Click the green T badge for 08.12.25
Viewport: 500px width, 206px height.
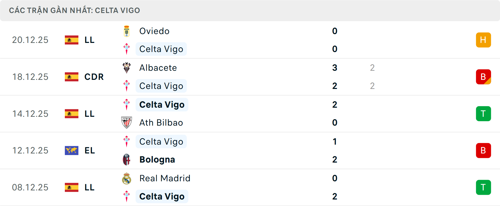[x=483, y=187]
